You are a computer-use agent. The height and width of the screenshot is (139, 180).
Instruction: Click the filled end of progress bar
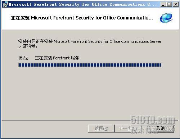pos(160,65)
